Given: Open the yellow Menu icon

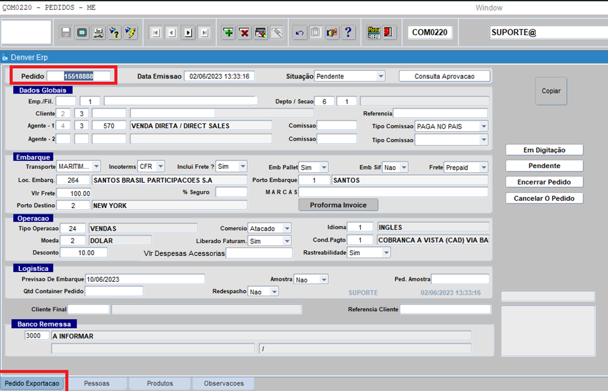Looking at the screenshot, I should (x=374, y=32).
